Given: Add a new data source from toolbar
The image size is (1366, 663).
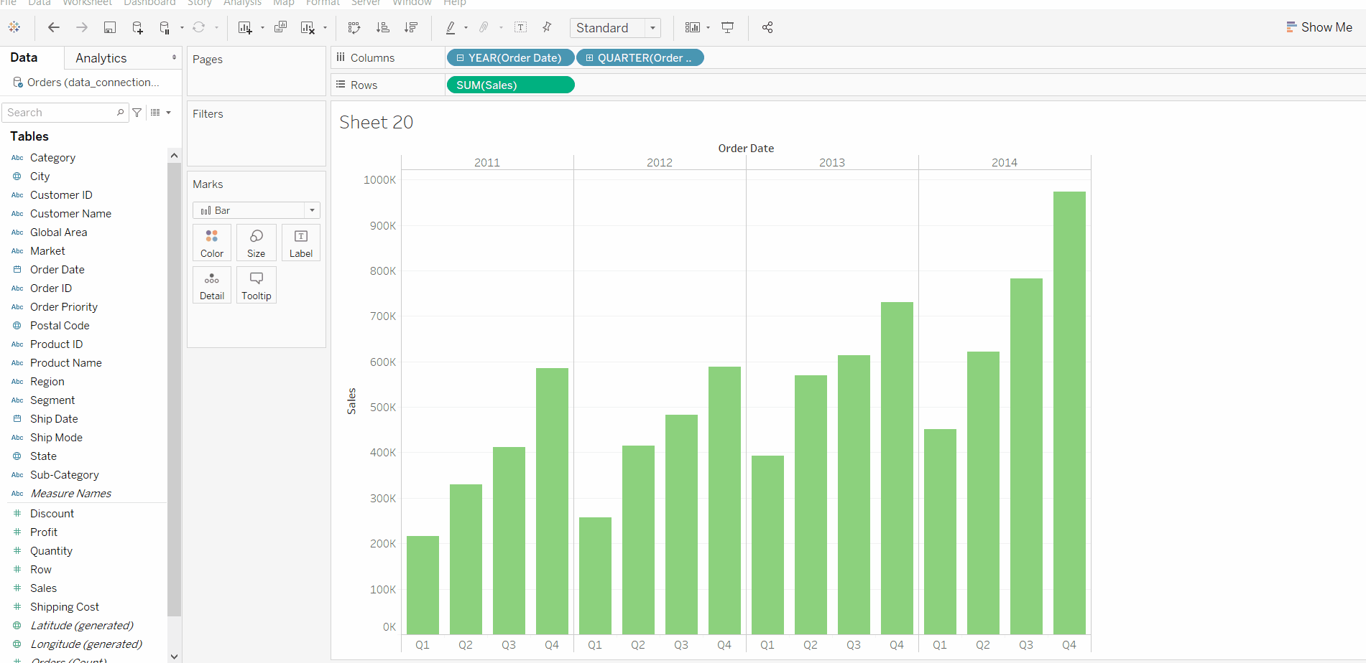Looking at the screenshot, I should (x=137, y=27).
